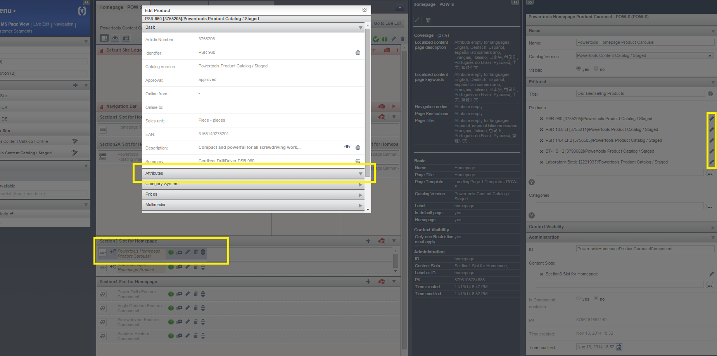Collapse the Basic section in Edit Product
This screenshot has height=356, width=717.
point(361,28)
